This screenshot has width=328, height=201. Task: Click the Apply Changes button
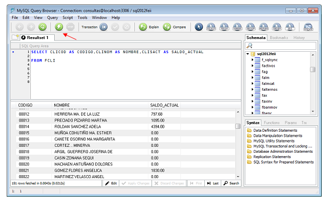(x=135, y=183)
